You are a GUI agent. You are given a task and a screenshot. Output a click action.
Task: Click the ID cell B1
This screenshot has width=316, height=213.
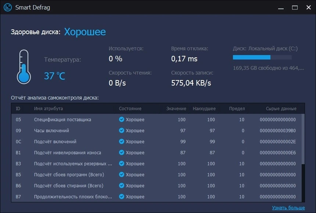(x=18, y=152)
